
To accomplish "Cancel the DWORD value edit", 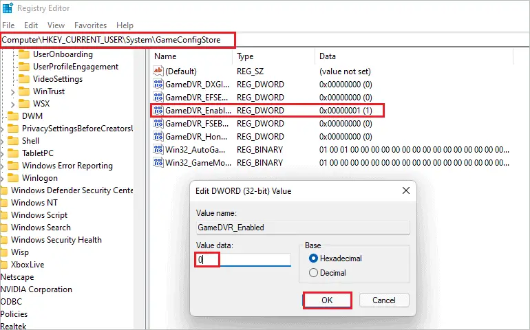I will click(384, 300).
